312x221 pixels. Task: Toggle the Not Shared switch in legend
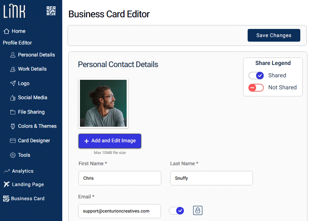(x=256, y=87)
